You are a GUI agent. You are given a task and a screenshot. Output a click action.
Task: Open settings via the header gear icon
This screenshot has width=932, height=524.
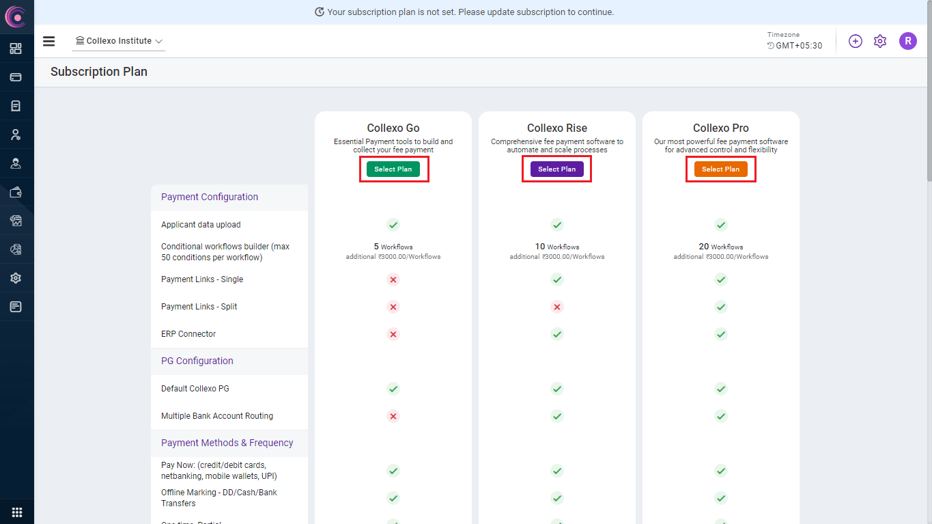(x=880, y=41)
